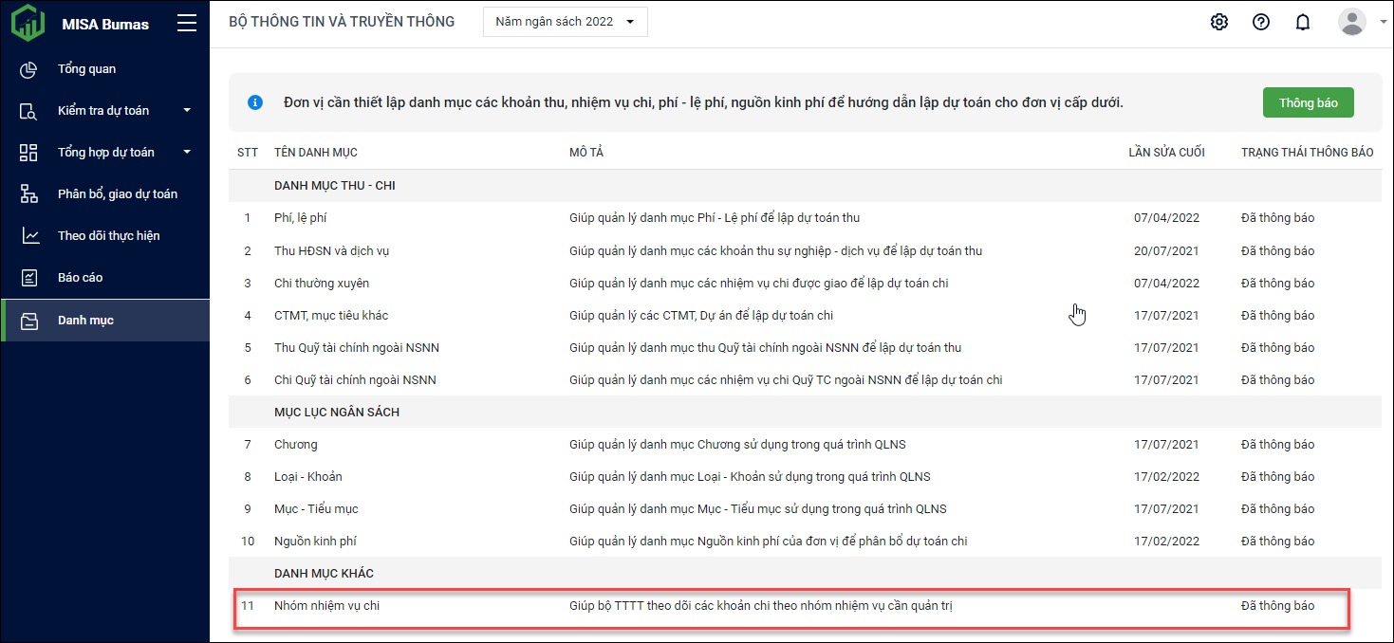The width and height of the screenshot is (1394, 643).
Task: Expand the Kiểm tra dự toán submenu
Action: point(187,111)
